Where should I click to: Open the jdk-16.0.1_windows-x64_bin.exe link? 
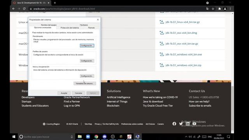[184, 54]
